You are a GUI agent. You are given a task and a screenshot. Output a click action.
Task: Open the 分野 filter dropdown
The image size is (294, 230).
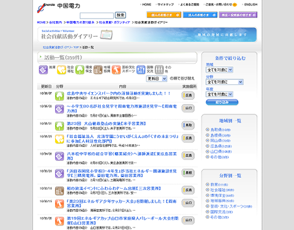coord(225,82)
